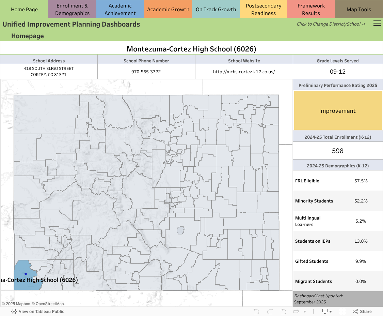Open the Map Tools tab

[x=359, y=9]
